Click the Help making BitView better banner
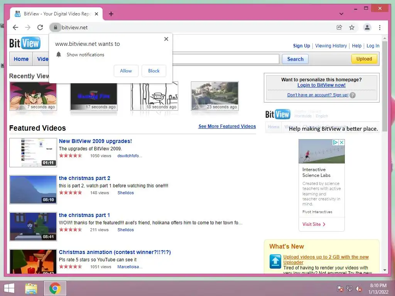This screenshot has height=296, width=395. (322, 121)
